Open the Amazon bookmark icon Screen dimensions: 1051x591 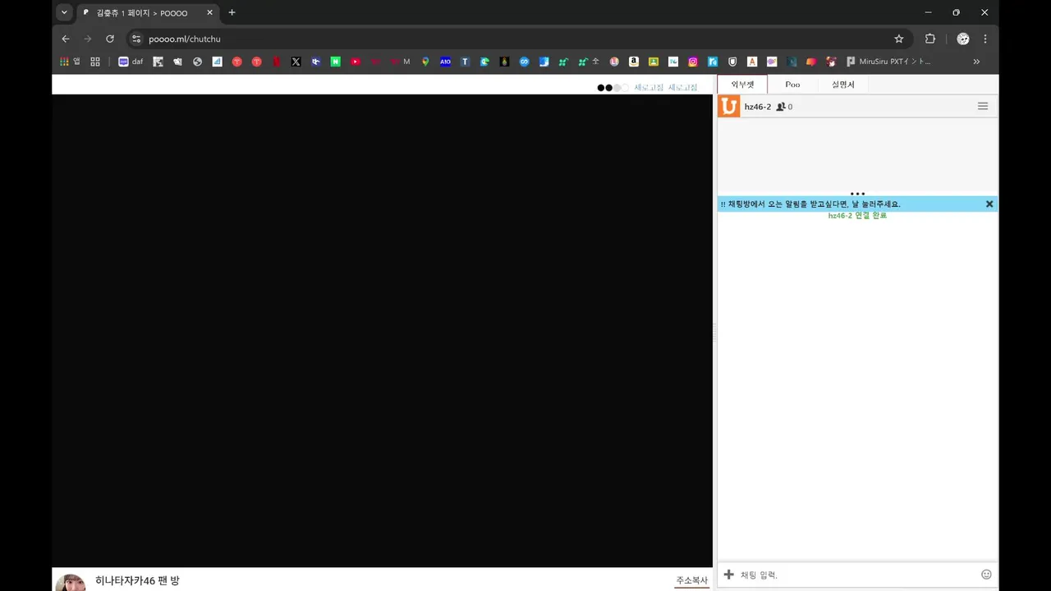point(633,62)
